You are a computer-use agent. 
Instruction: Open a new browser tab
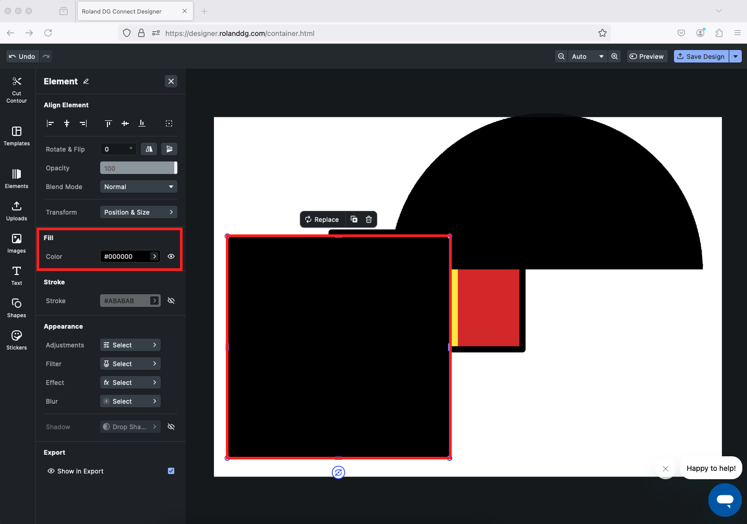click(x=204, y=11)
